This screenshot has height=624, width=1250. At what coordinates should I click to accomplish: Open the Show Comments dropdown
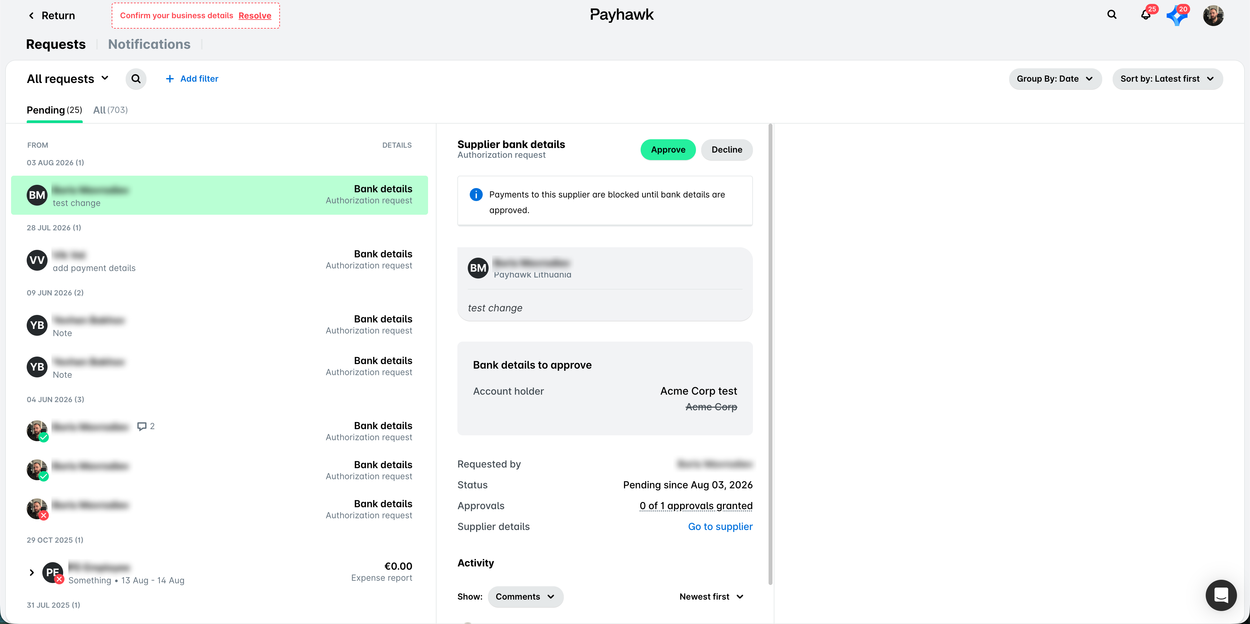(x=525, y=596)
